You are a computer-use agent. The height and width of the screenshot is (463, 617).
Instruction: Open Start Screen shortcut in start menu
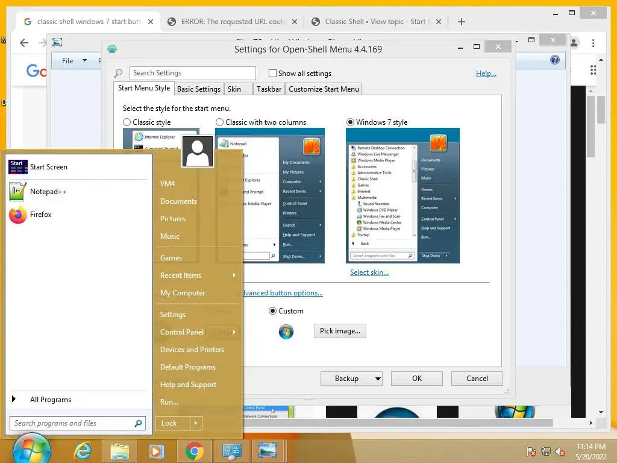click(x=78, y=167)
